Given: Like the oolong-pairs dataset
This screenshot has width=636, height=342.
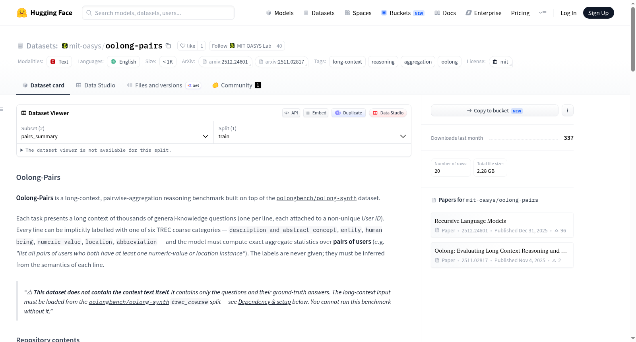Looking at the screenshot, I should tap(188, 46).
